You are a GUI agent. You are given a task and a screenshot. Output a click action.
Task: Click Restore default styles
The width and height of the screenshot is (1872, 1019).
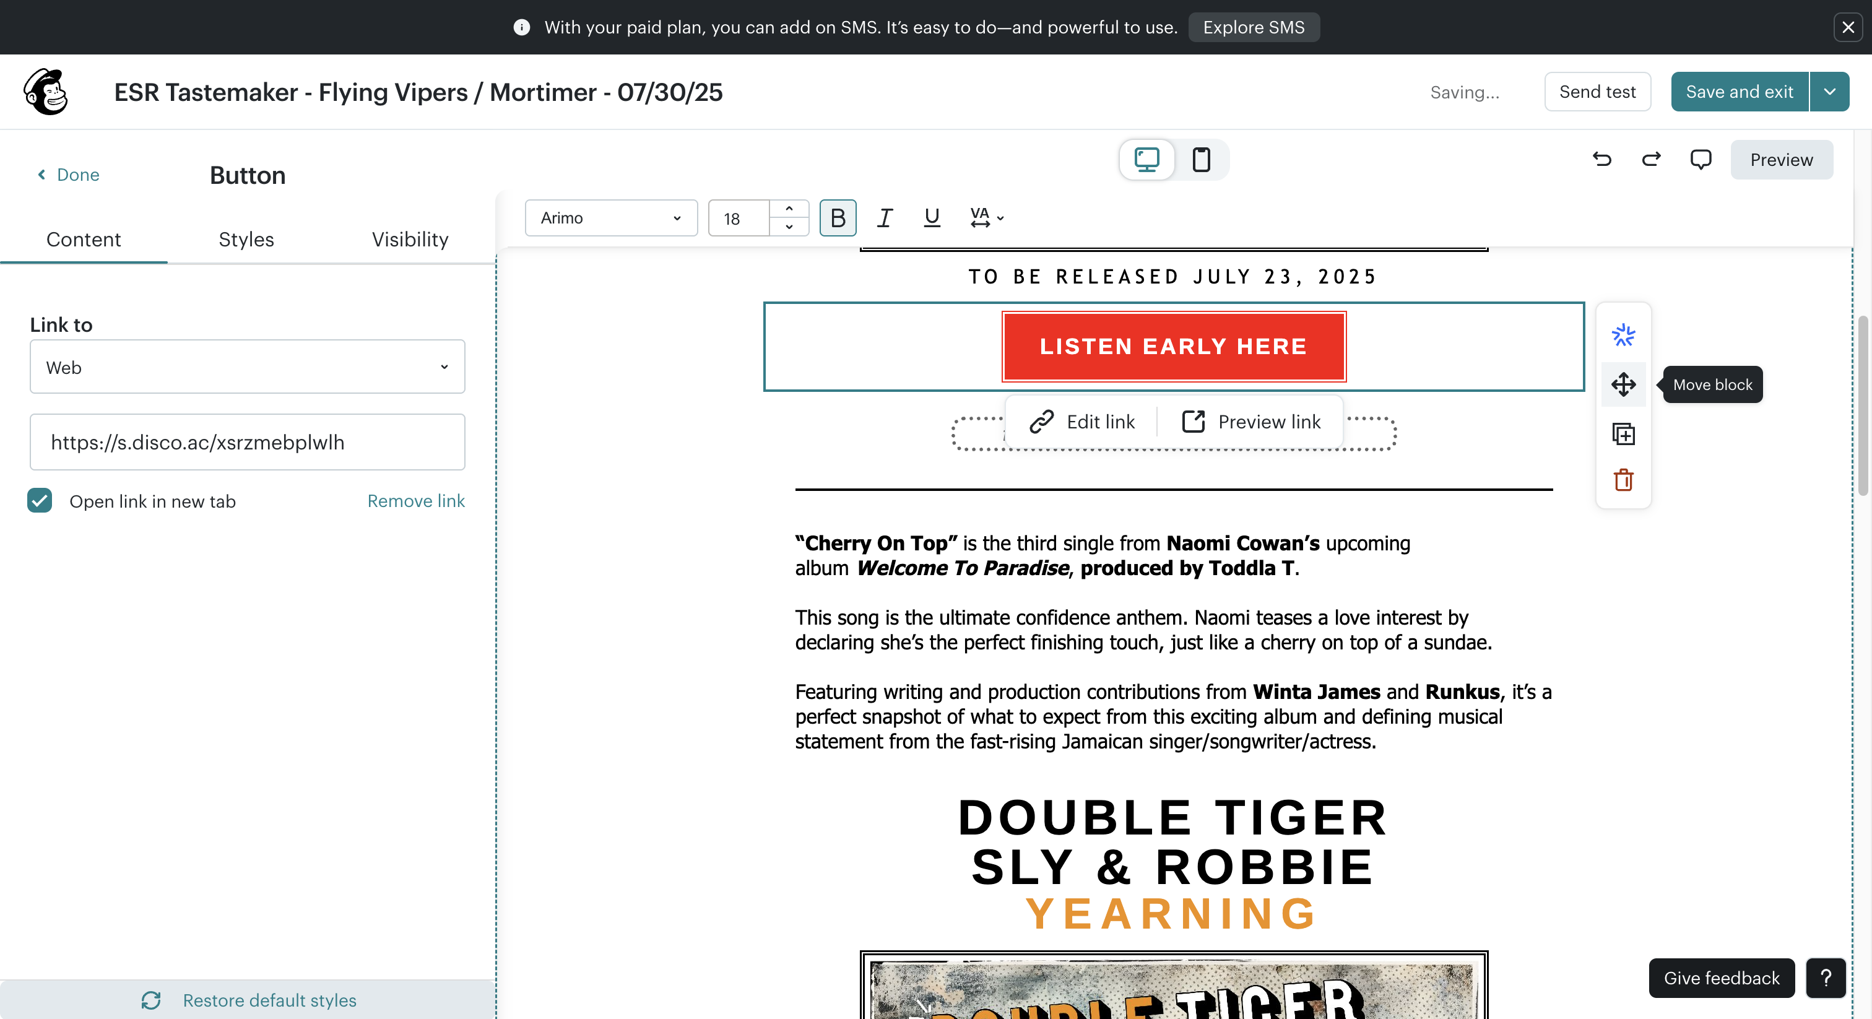point(248,1000)
